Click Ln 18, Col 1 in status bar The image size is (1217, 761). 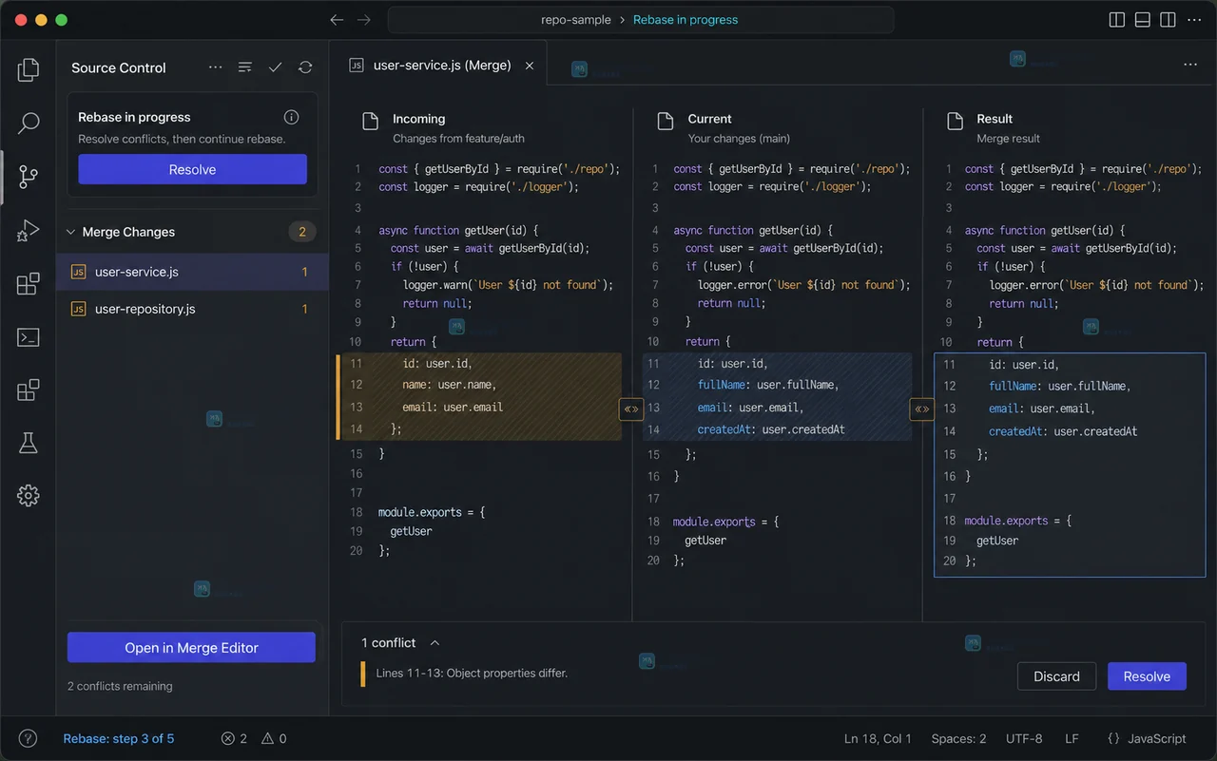coord(878,738)
